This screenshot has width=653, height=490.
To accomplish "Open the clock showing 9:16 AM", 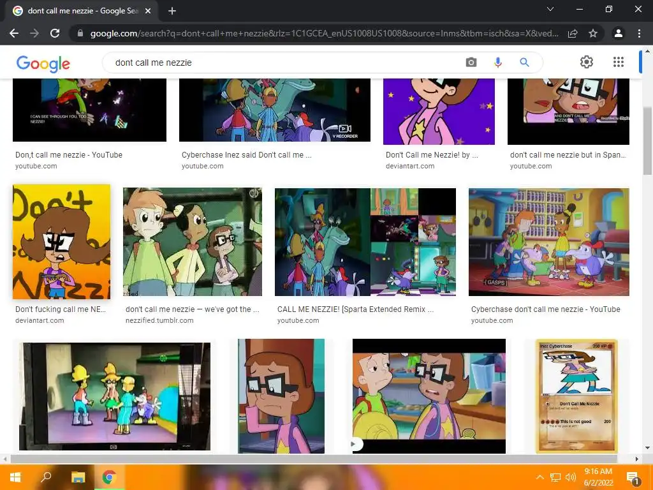I will point(598,477).
